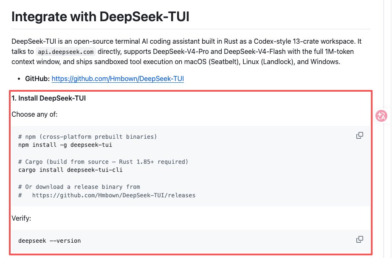Click the page's vertical scrollbar track
Image resolution: width=392 pixels, height=258 pixels.
(x=388, y=129)
